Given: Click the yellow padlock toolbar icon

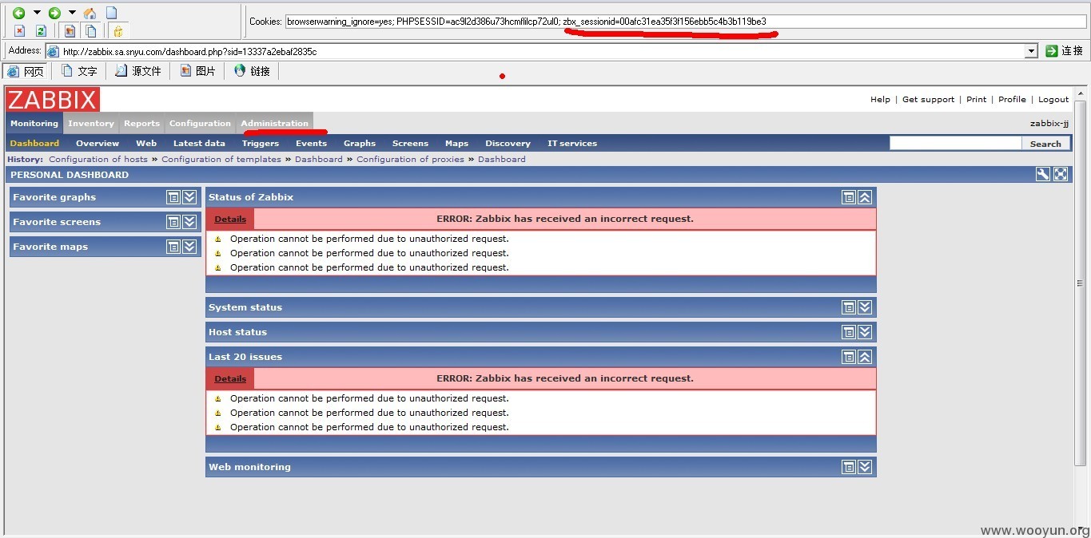Looking at the screenshot, I should [117, 31].
